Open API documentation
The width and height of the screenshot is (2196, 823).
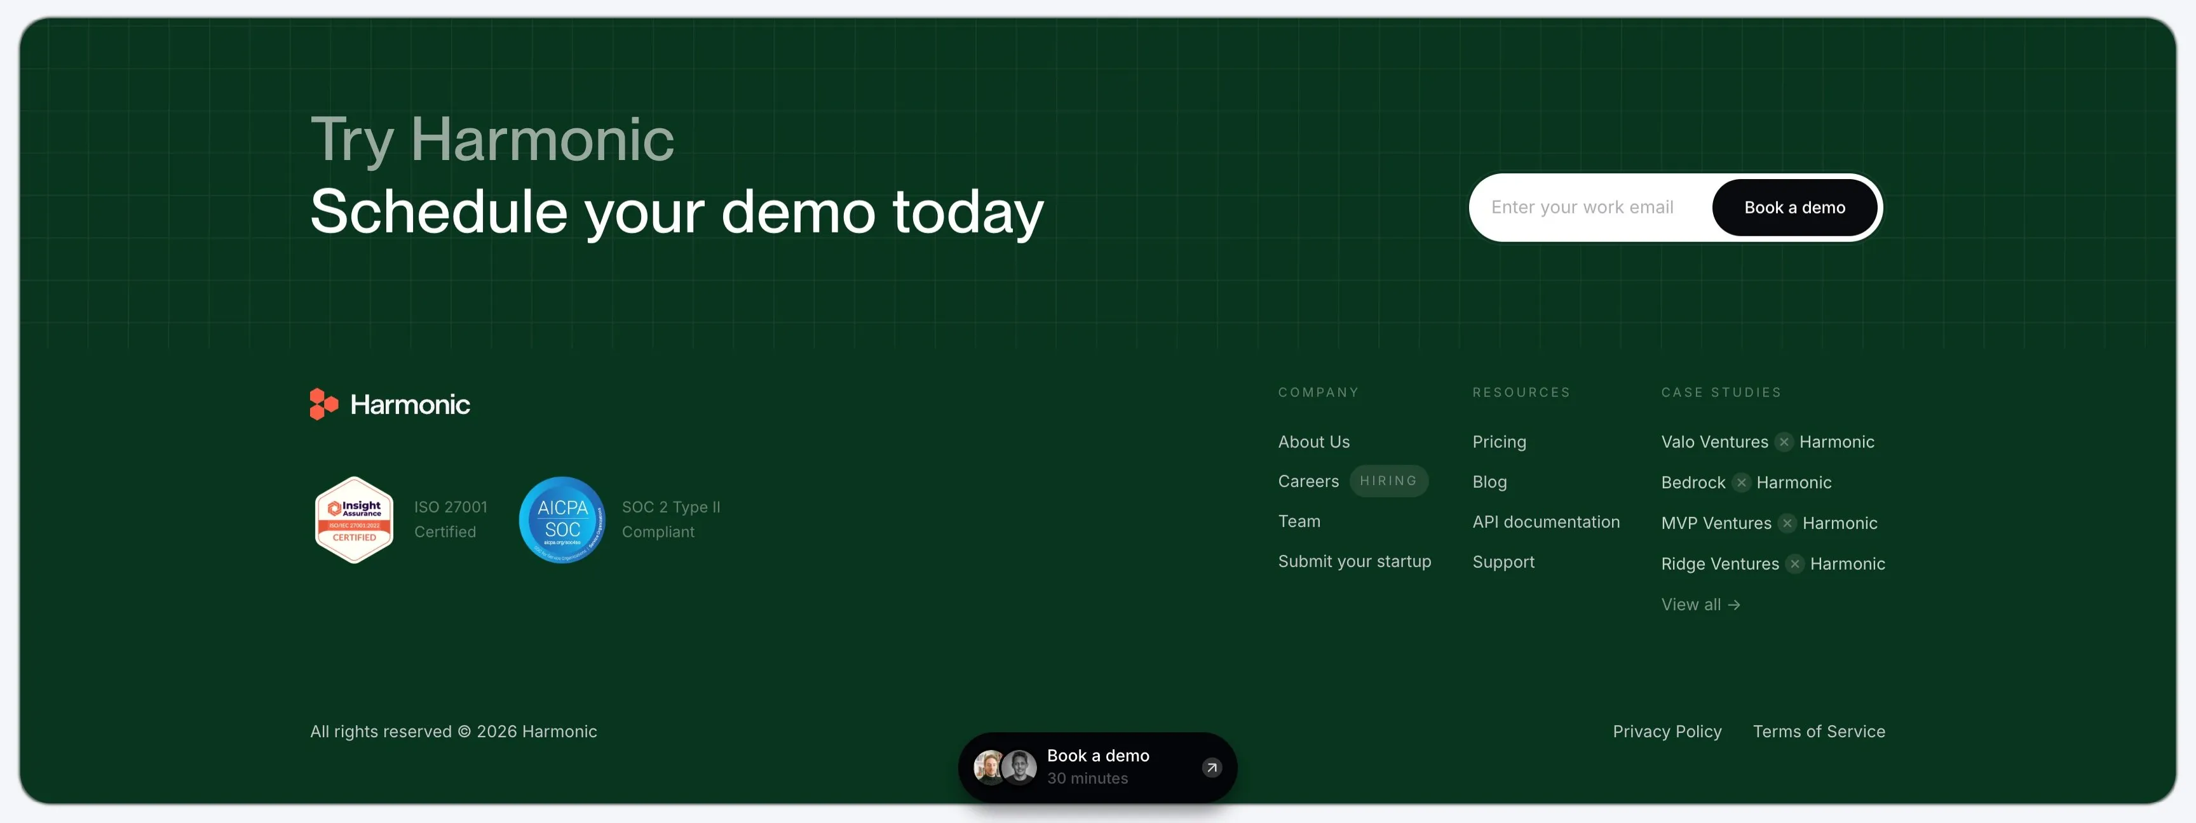[1545, 522]
